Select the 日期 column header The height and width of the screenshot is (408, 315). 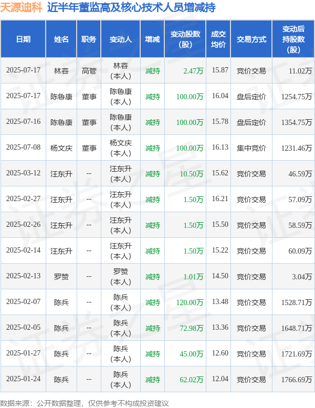[x=23, y=39]
